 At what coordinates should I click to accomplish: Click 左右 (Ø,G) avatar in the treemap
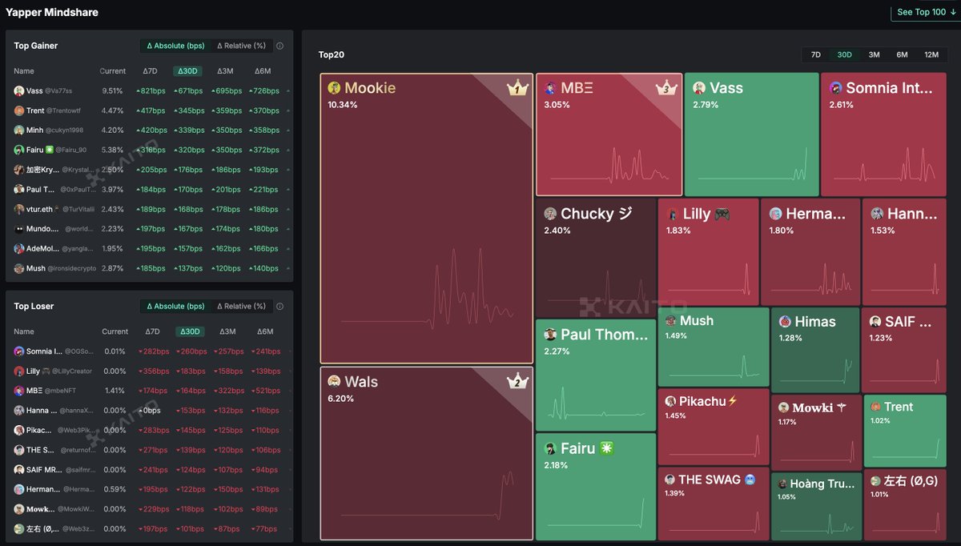point(876,481)
